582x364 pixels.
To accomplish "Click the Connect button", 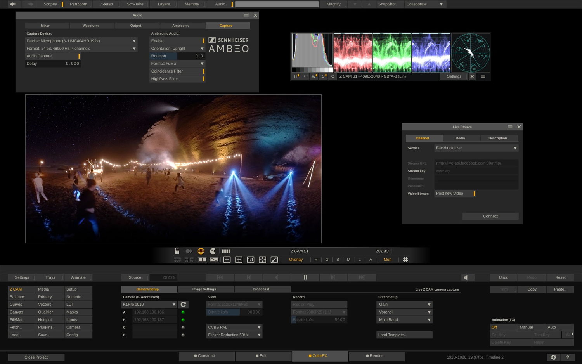I will [490, 216].
